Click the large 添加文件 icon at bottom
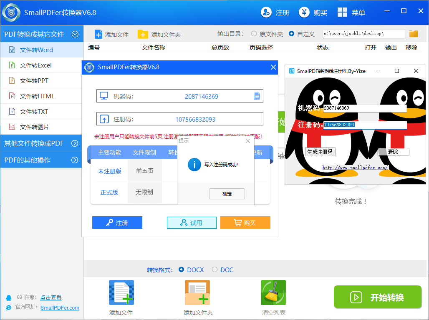Screen dimensions: 429x320 121,292
